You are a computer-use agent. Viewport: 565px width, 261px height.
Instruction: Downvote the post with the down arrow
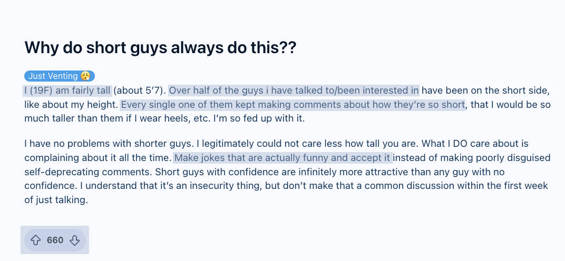[x=75, y=240]
